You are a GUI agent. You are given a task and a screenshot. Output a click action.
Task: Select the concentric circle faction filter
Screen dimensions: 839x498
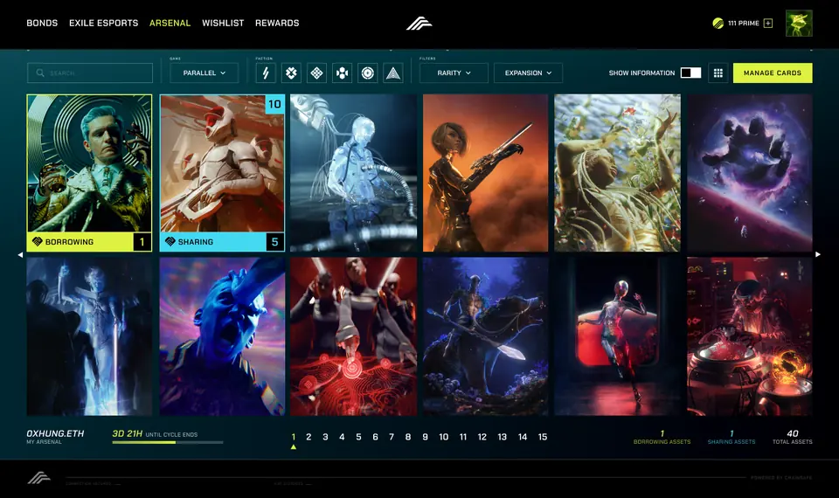[368, 73]
